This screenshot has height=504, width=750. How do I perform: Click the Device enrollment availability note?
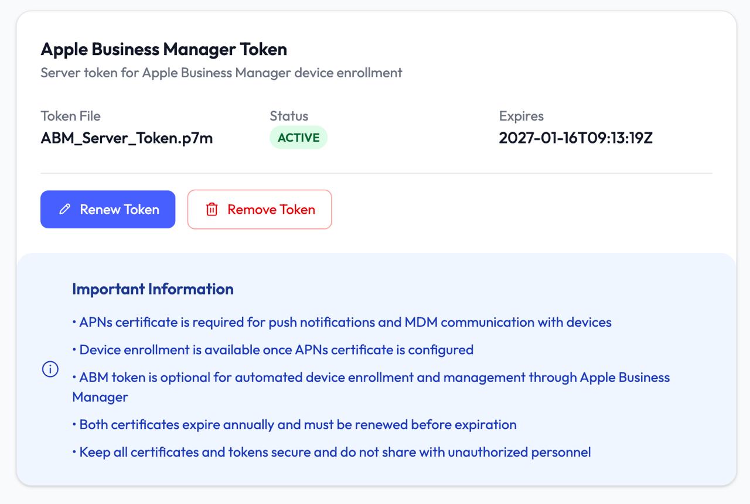(x=272, y=350)
